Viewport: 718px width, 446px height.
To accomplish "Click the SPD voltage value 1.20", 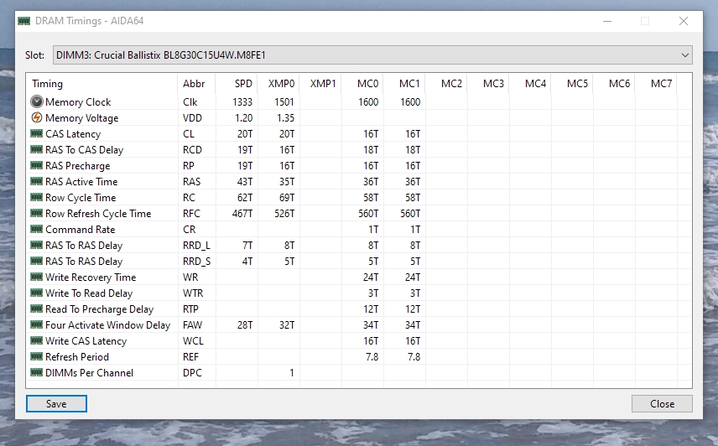I will click(243, 118).
